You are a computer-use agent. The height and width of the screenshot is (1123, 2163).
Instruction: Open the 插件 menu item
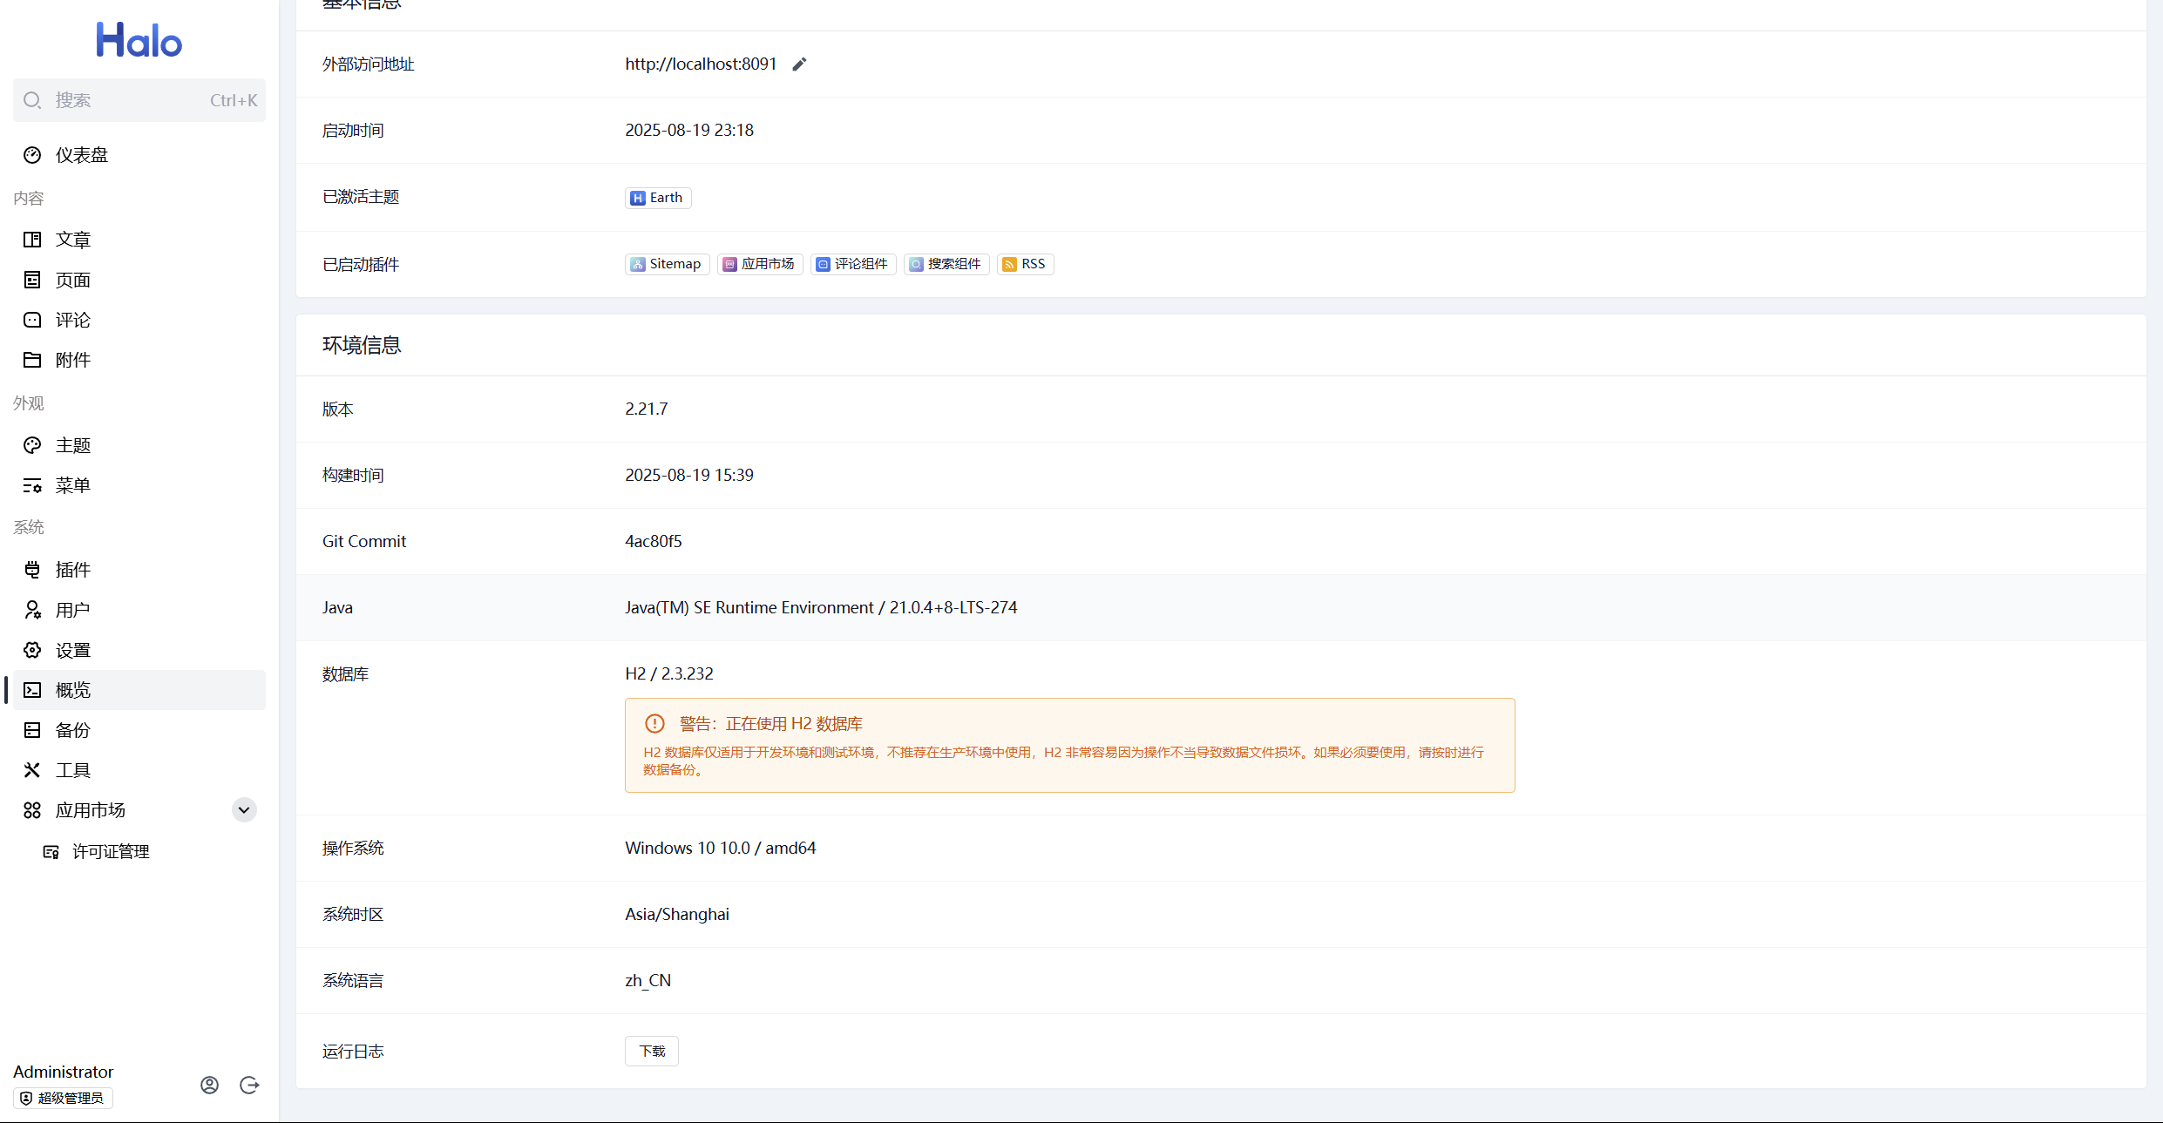[73, 570]
